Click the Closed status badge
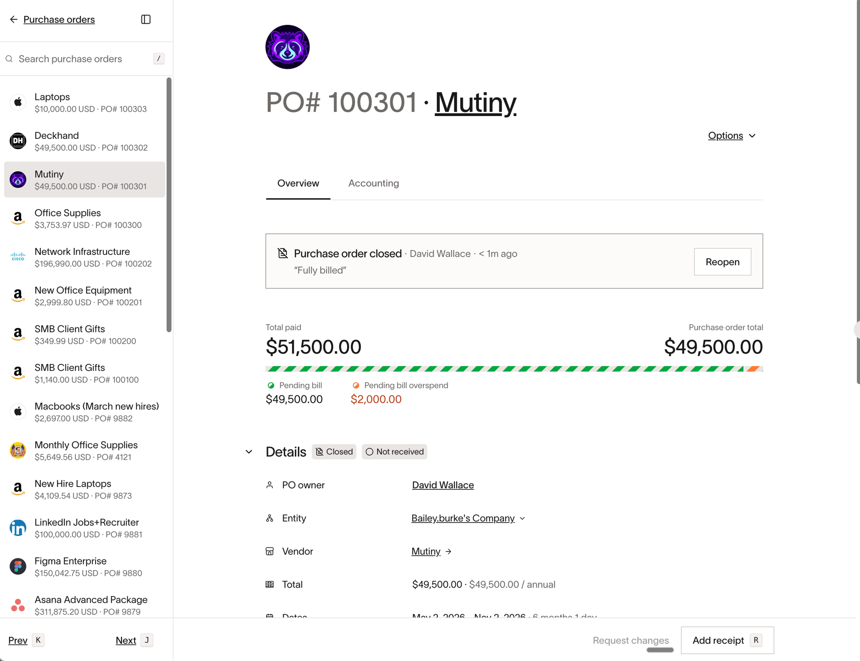 tap(334, 452)
